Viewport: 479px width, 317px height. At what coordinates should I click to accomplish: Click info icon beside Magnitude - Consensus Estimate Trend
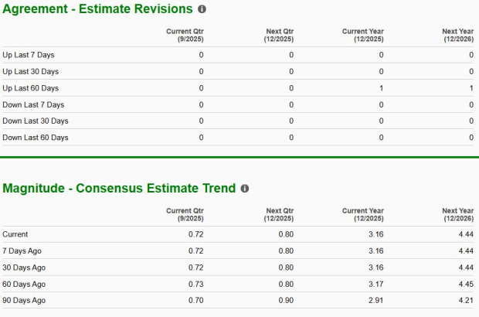245,188
